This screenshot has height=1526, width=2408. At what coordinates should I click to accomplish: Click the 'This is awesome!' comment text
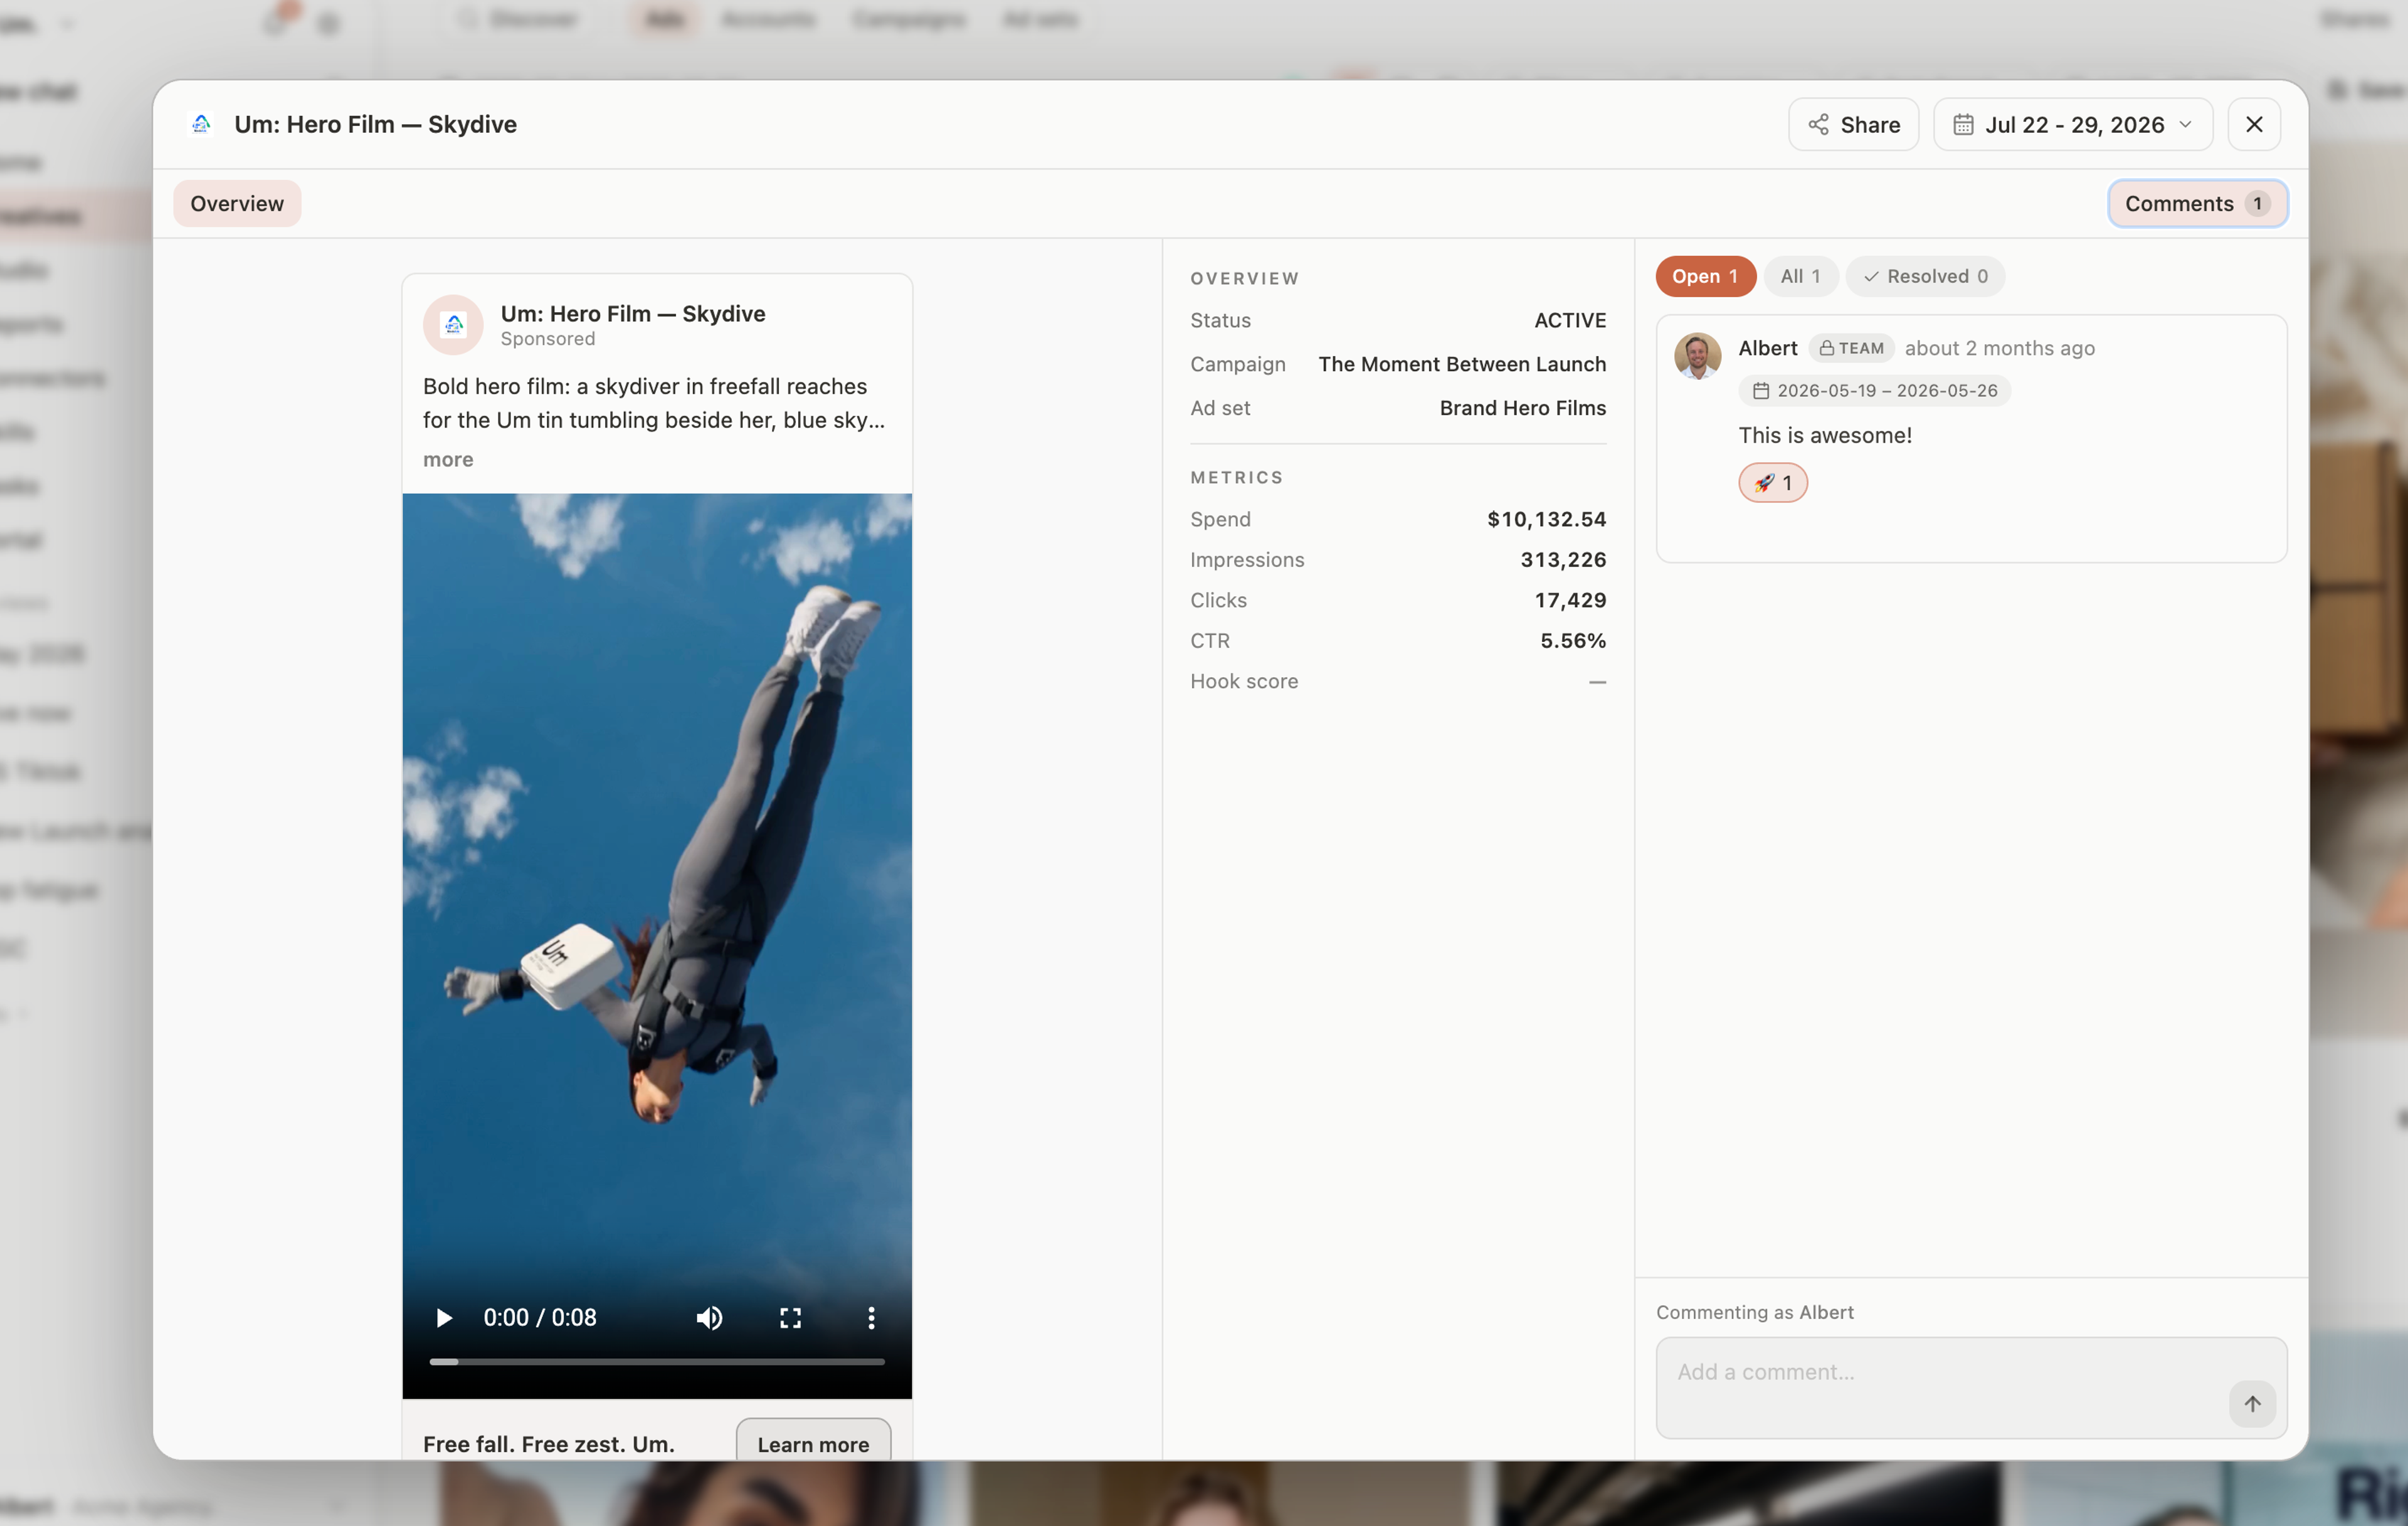pyautogui.click(x=1825, y=435)
